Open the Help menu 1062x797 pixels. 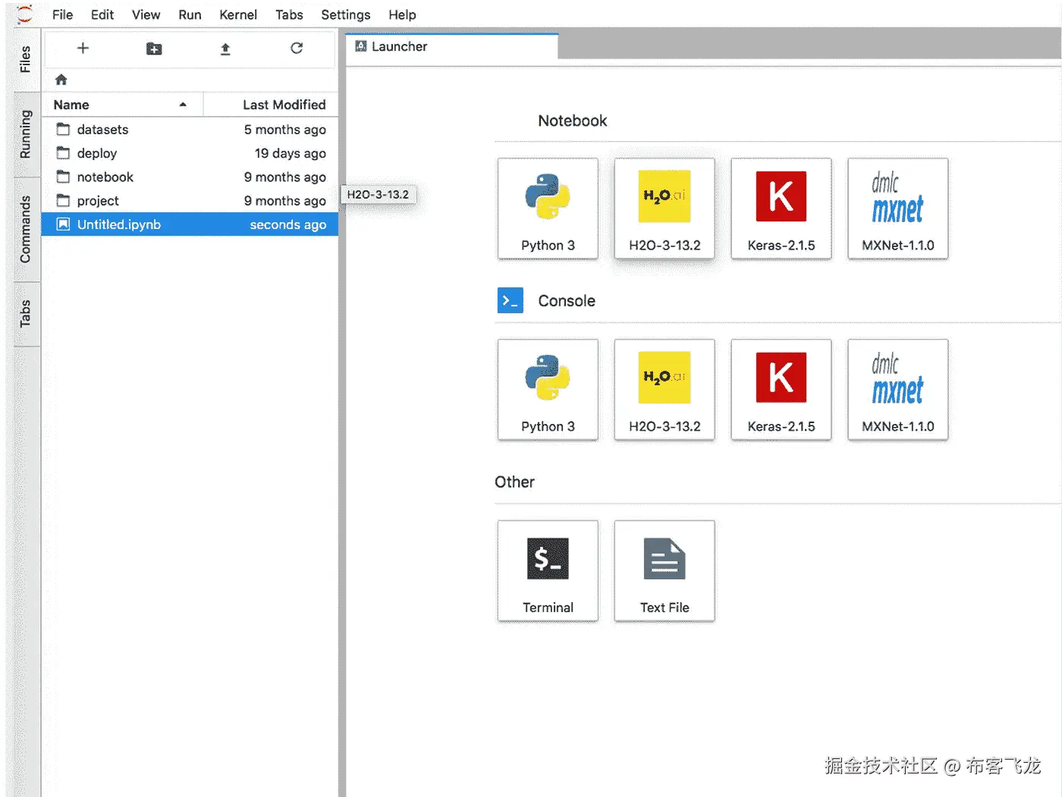402,14
